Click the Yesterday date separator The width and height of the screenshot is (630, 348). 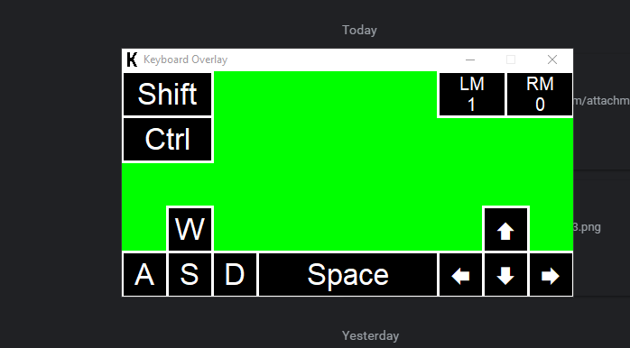click(x=370, y=335)
